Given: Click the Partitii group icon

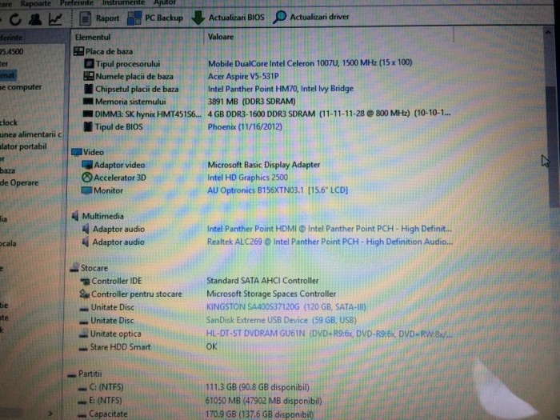Looking at the screenshot, I should pos(72,374).
